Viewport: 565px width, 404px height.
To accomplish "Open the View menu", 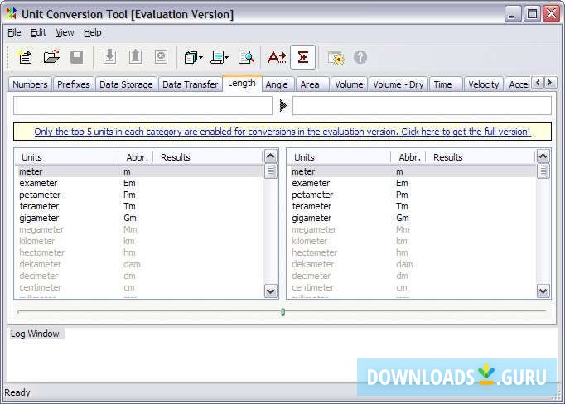I will pyautogui.click(x=65, y=32).
